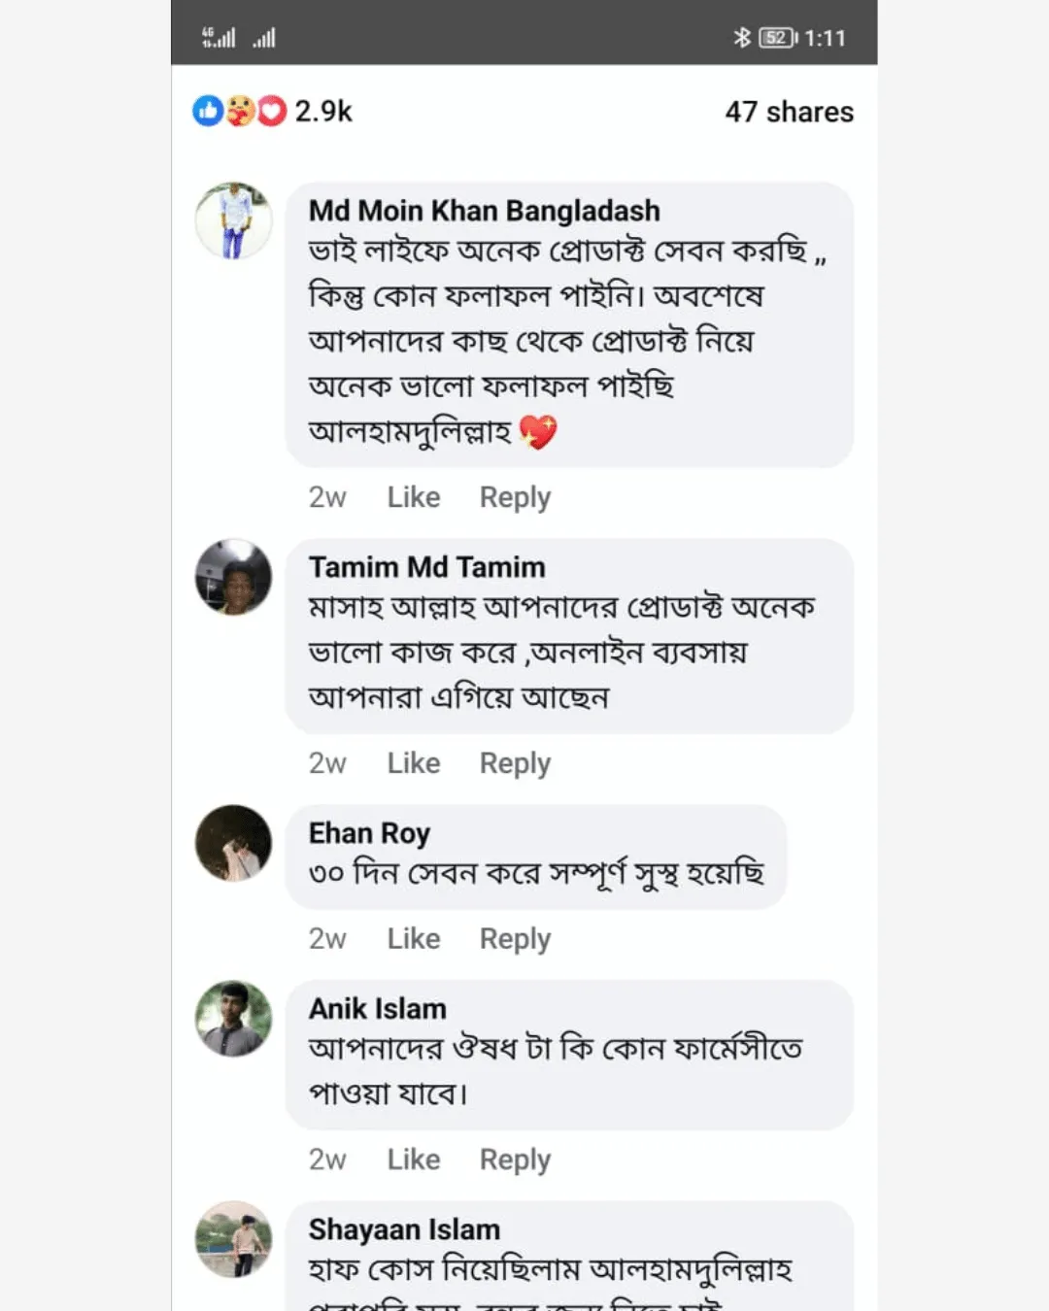This screenshot has width=1049, height=1311.
Task: Tap the Bluetooth status icon
Action: 742,38
